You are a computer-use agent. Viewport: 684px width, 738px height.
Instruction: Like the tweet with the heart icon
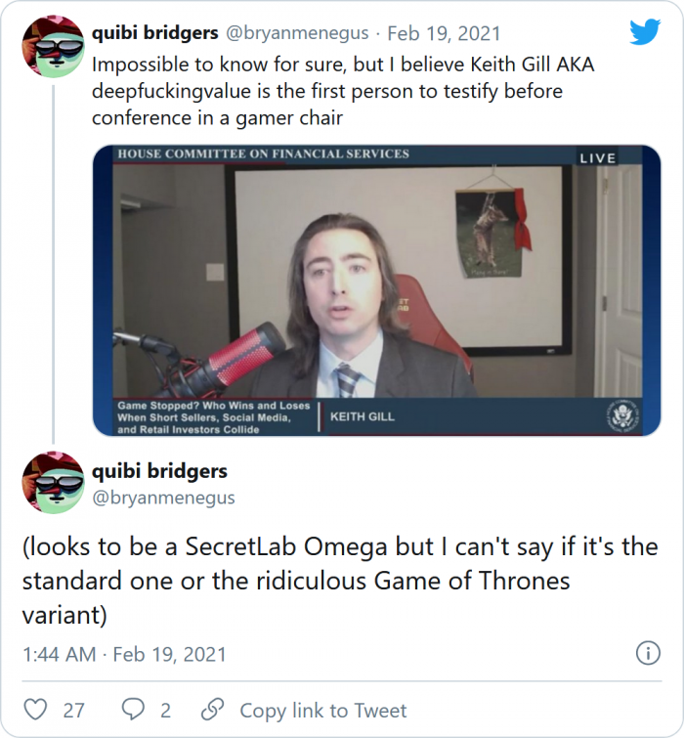[x=35, y=710]
